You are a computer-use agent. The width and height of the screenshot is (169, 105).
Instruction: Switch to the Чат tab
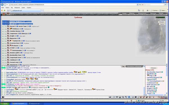[123, 66]
